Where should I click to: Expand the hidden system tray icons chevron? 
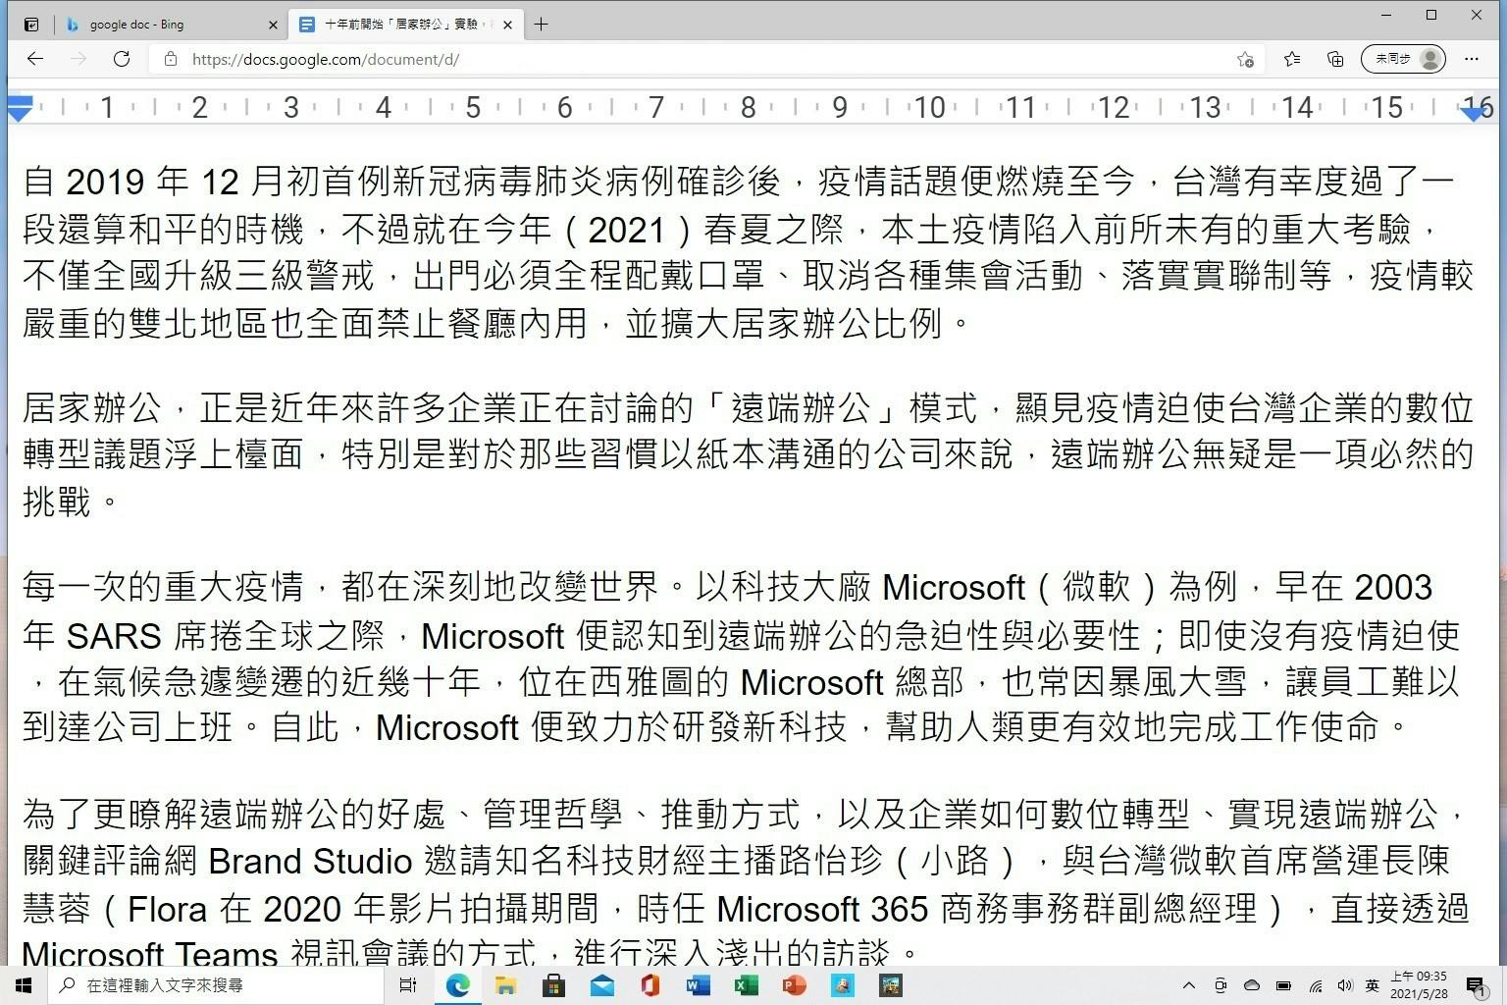(1189, 985)
